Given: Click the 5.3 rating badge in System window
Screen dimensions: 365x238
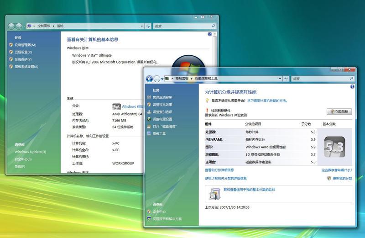Looking at the screenshot, I should point(116,106).
